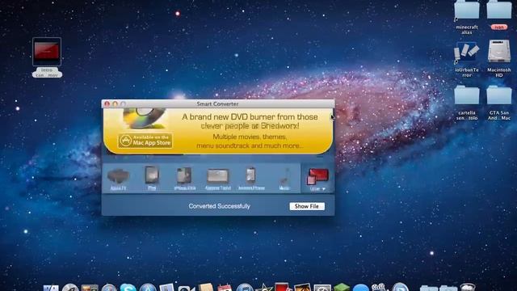Click the DVD disc image in the banner
Viewport: 517px width, 291px height.
coord(145,118)
